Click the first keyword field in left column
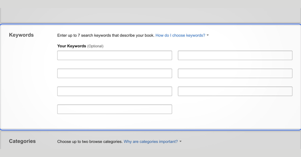The width and height of the screenshot is (301, 157). (114, 55)
